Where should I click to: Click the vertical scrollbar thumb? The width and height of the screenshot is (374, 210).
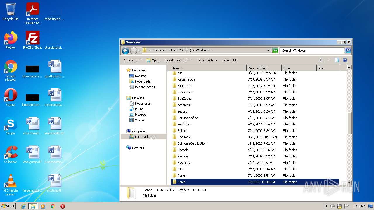tap(349, 123)
